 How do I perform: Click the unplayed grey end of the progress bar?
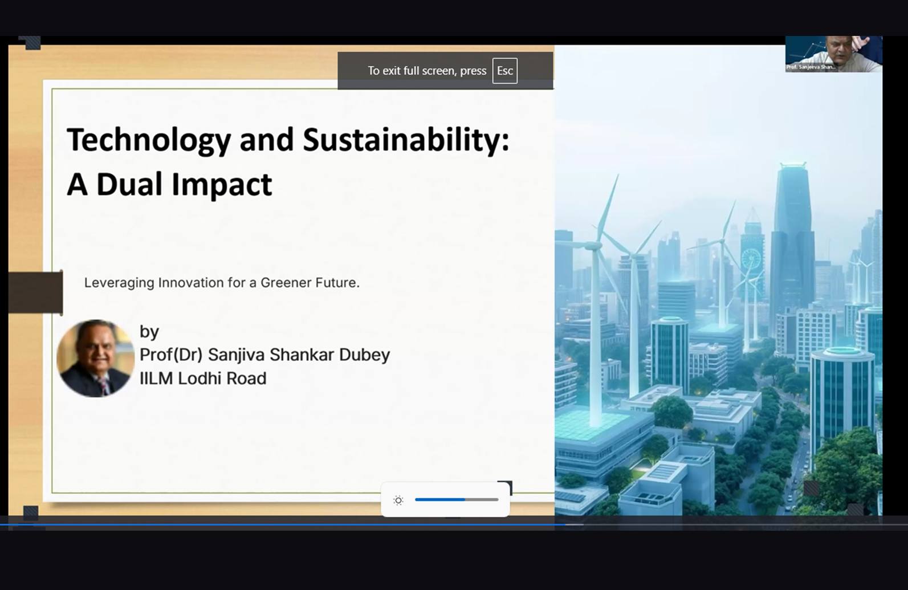(741, 524)
